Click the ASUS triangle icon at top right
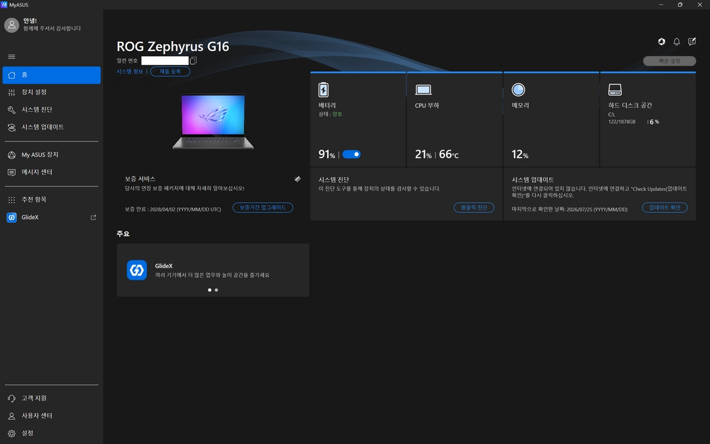Viewport: 710px width, 444px height. [661, 41]
